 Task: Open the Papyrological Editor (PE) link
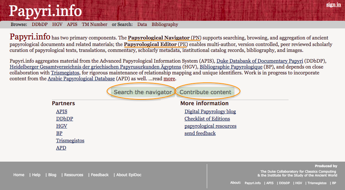(x=156, y=44)
